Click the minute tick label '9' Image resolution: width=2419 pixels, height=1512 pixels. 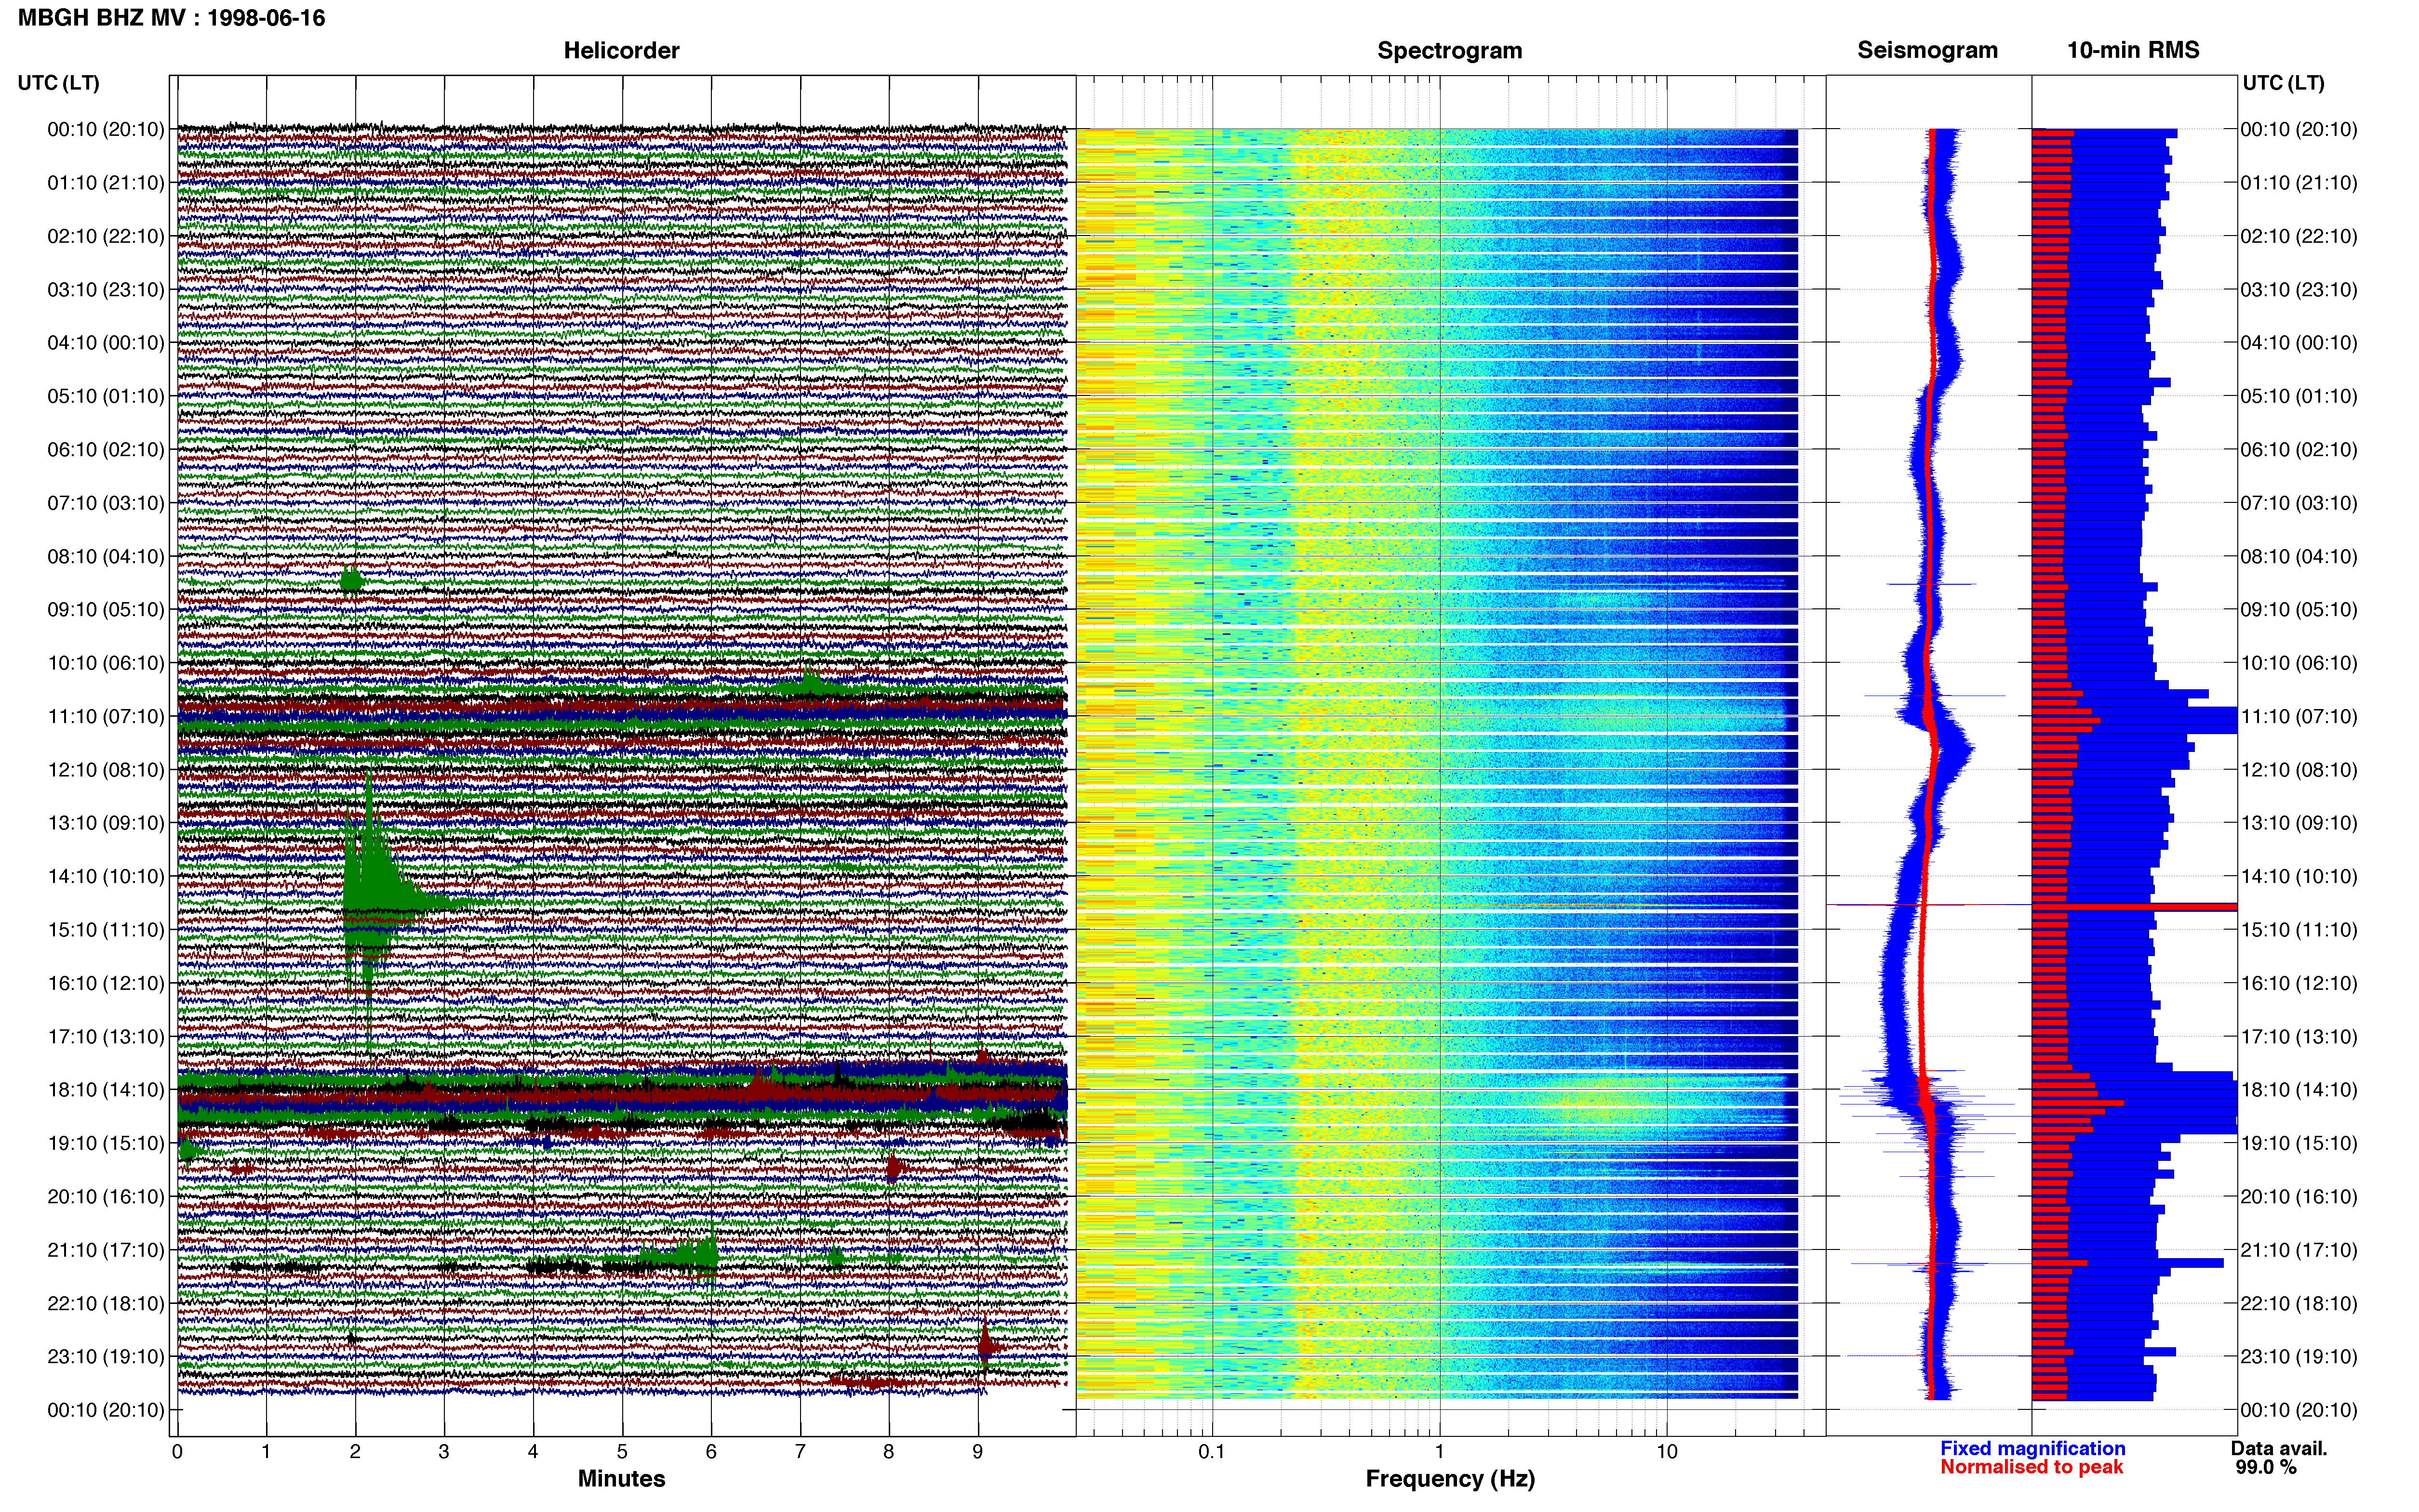[x=977, y=1452]
